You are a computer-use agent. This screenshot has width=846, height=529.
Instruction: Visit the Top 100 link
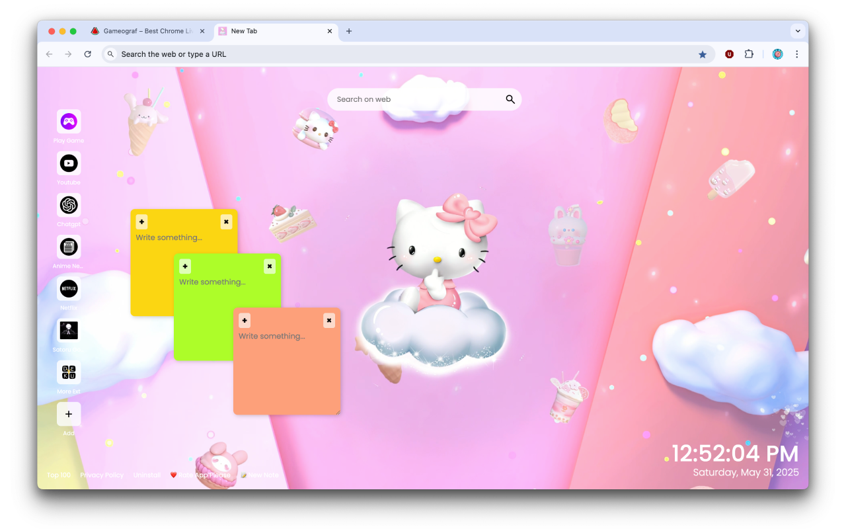pyautogui.click(x=58, y=475)
